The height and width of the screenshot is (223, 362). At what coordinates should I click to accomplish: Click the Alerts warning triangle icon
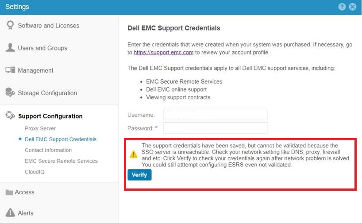point(10,213)
